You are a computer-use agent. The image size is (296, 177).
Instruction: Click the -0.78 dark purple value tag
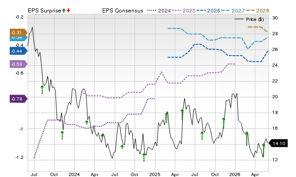coord(18,99)
